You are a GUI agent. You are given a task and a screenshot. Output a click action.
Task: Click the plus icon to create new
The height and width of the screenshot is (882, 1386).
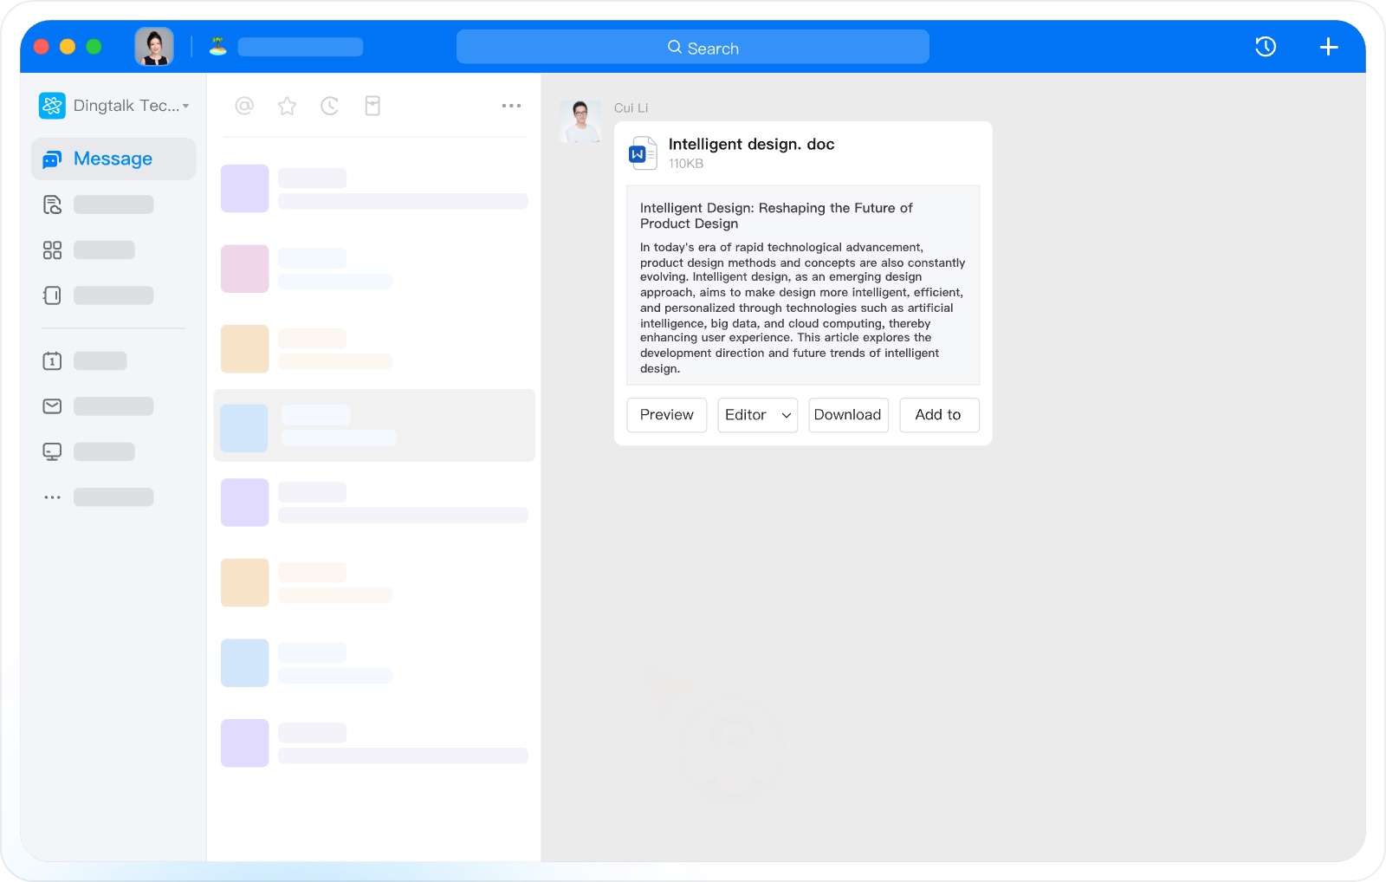(x=1329, y=47)
